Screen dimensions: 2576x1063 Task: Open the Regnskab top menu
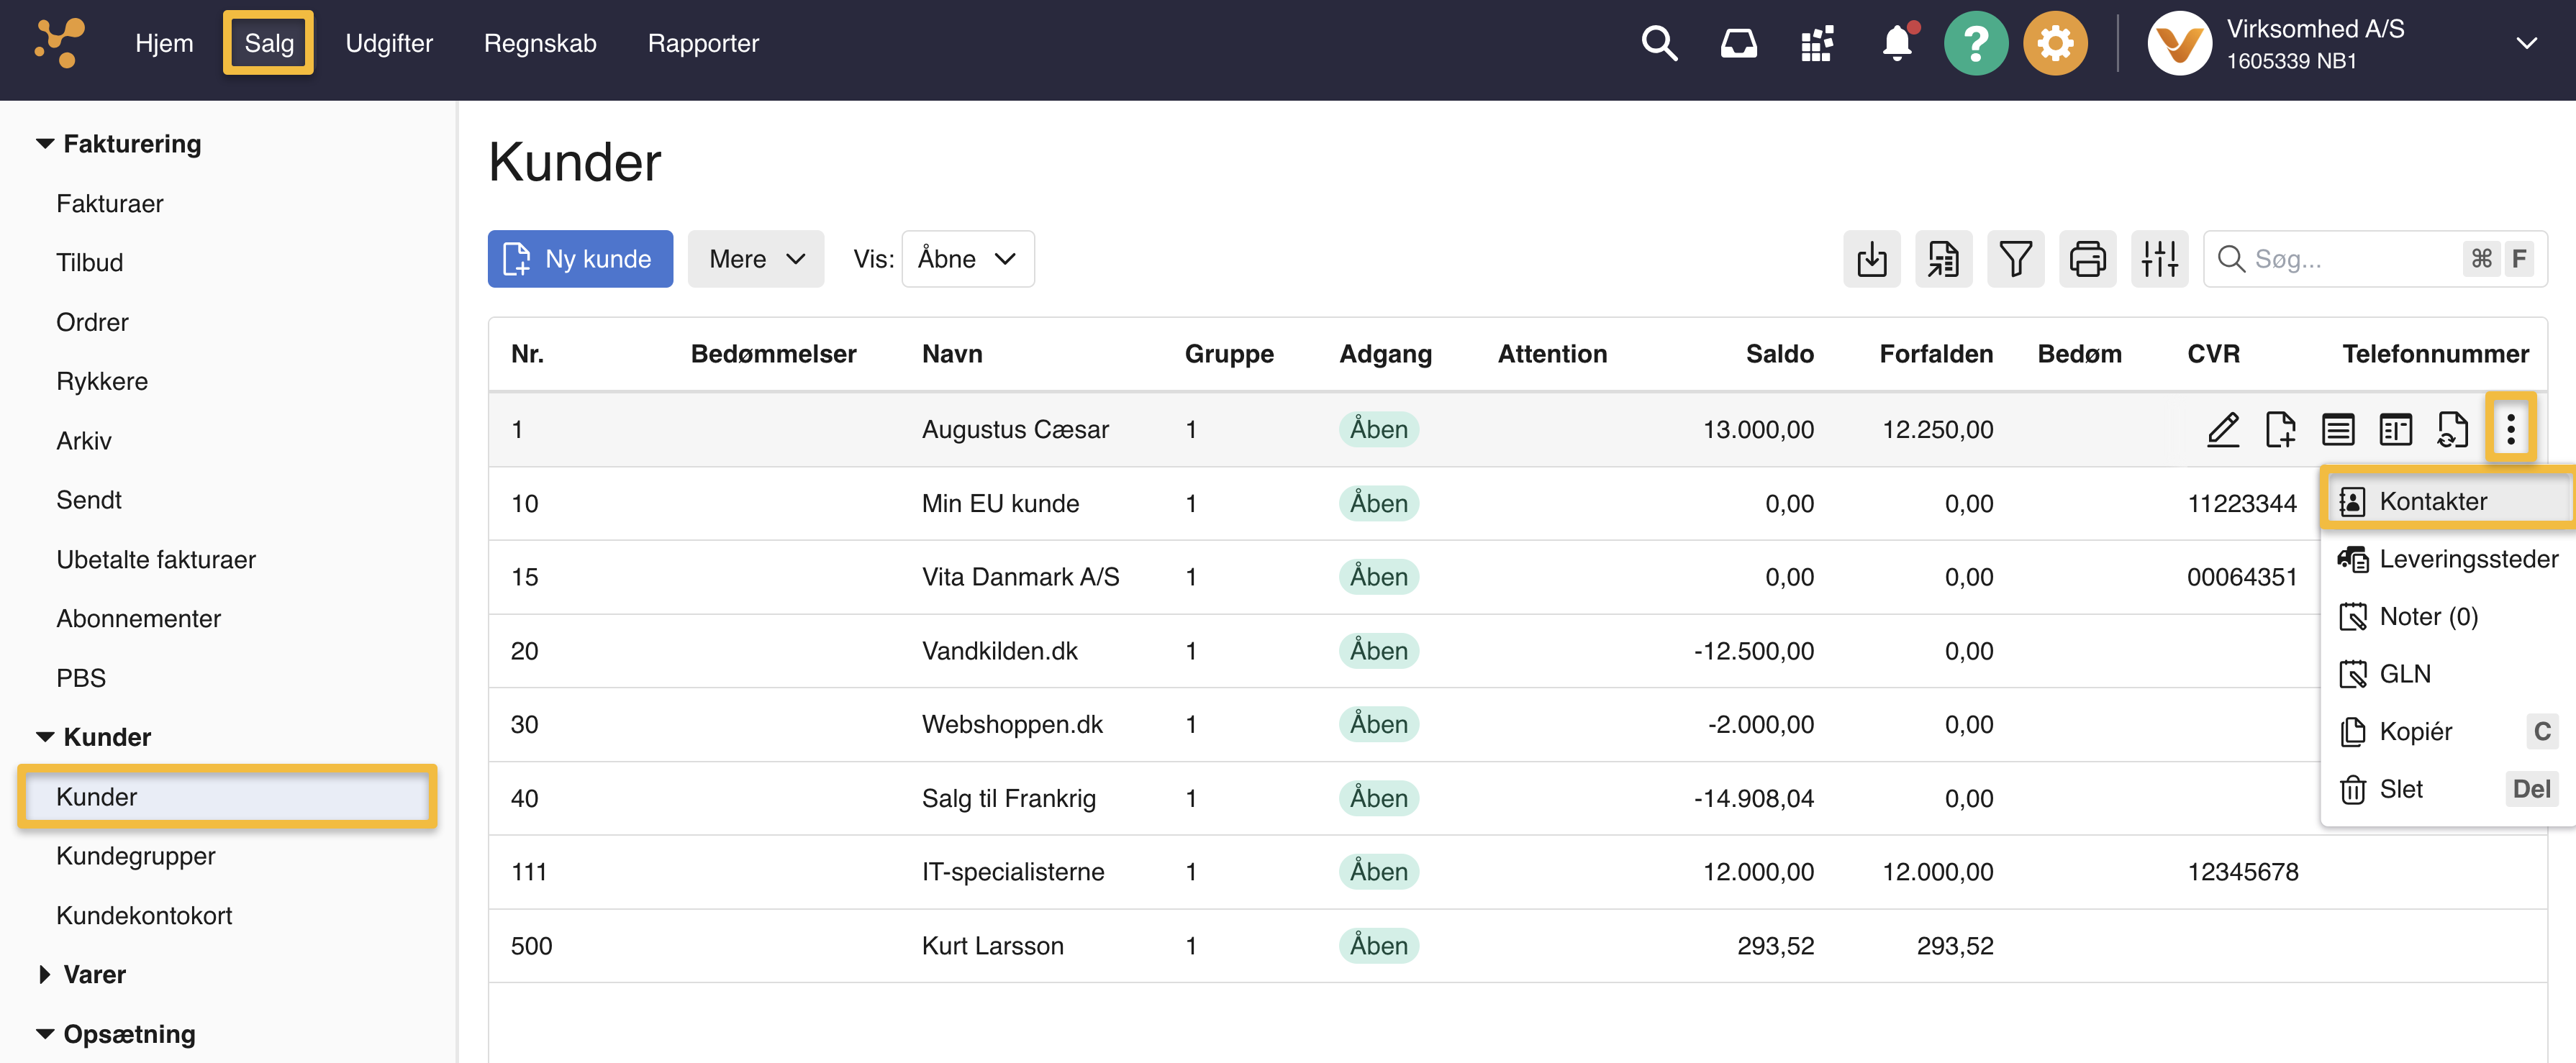pos(539,44)
